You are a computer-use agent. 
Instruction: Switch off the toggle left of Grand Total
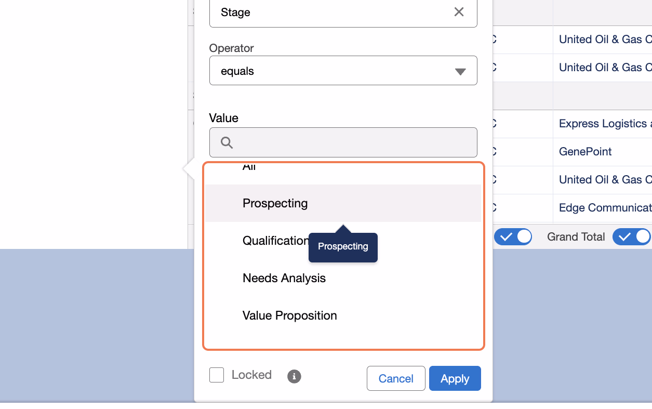[x=513, y=236]
